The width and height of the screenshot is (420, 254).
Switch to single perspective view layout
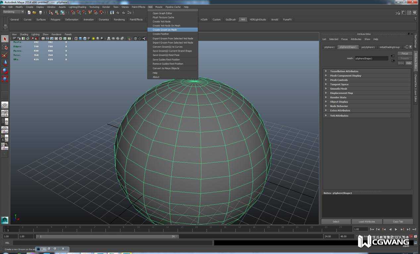pyautogui.click(x=5, y=105)
